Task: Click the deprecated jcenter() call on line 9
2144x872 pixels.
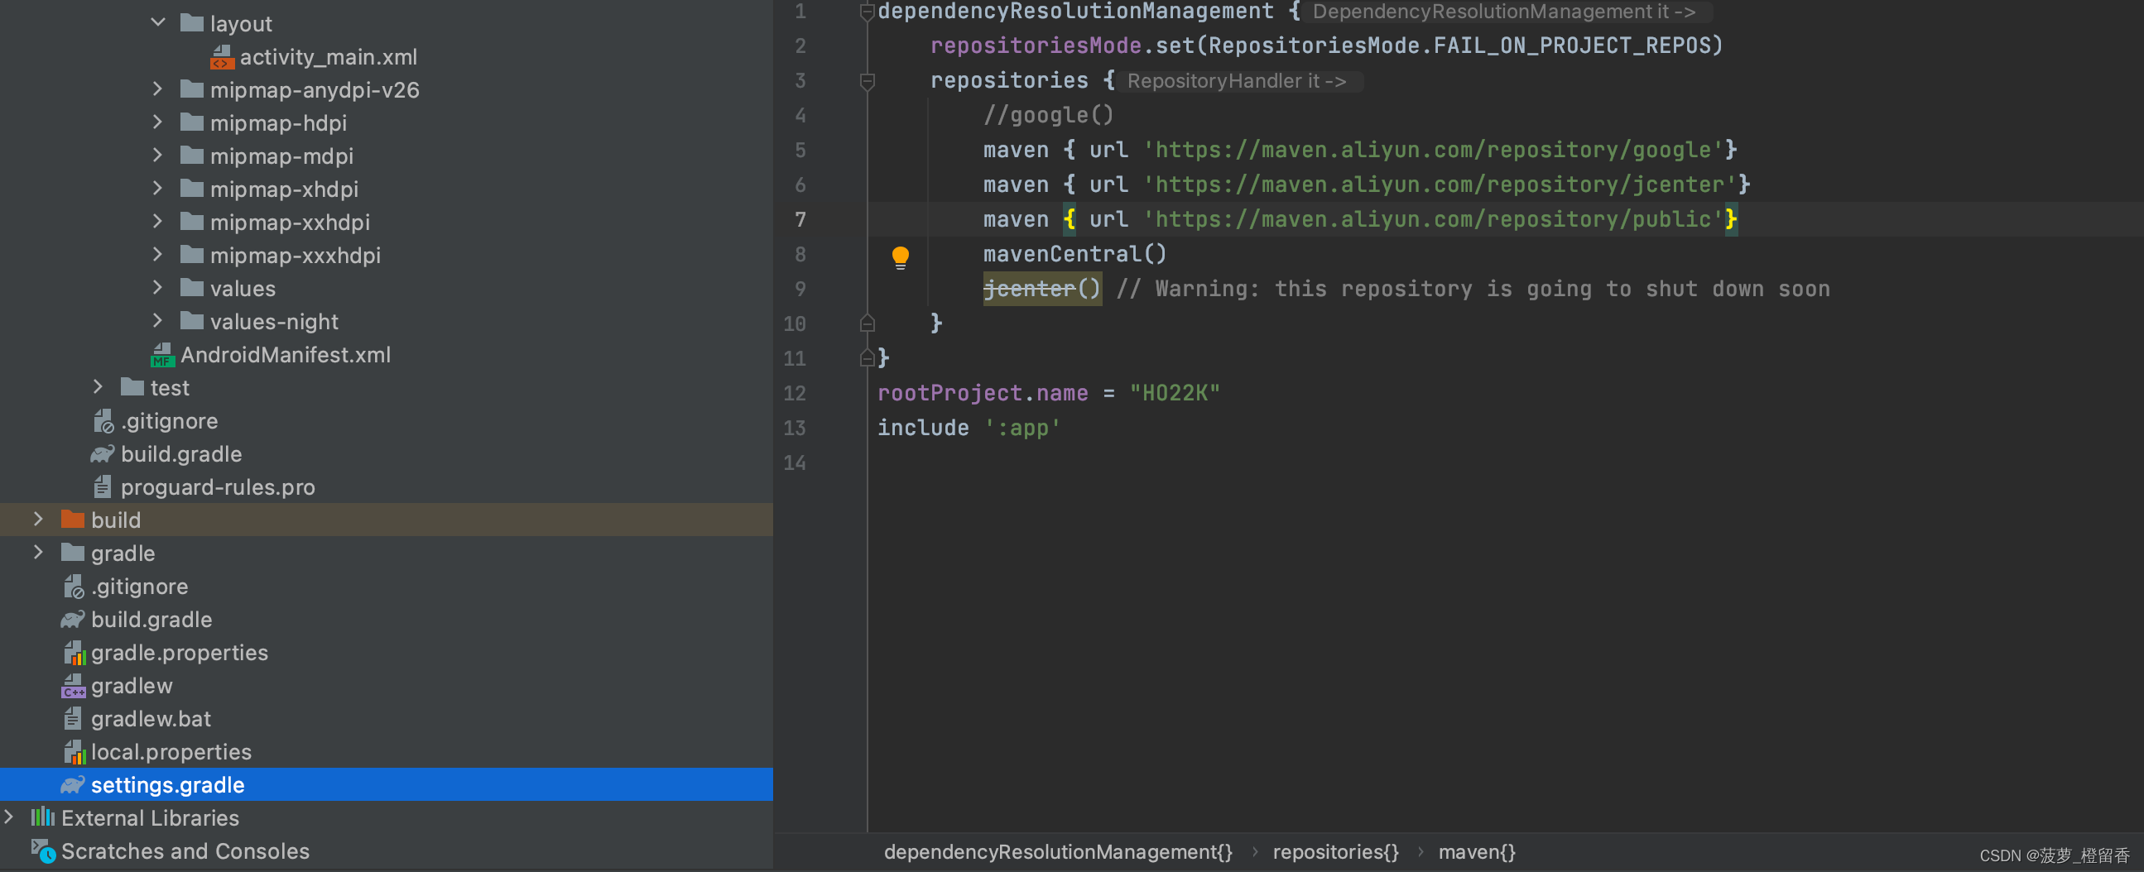Action: (1042, 289)
